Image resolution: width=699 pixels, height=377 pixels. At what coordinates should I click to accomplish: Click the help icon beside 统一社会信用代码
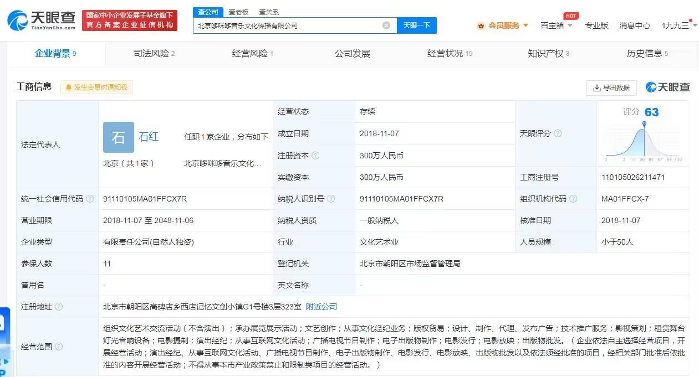point(90,199)
